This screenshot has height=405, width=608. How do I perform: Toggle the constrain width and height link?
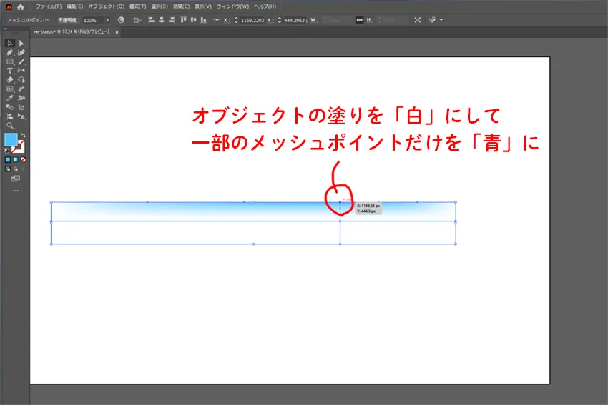click(360, 20)
